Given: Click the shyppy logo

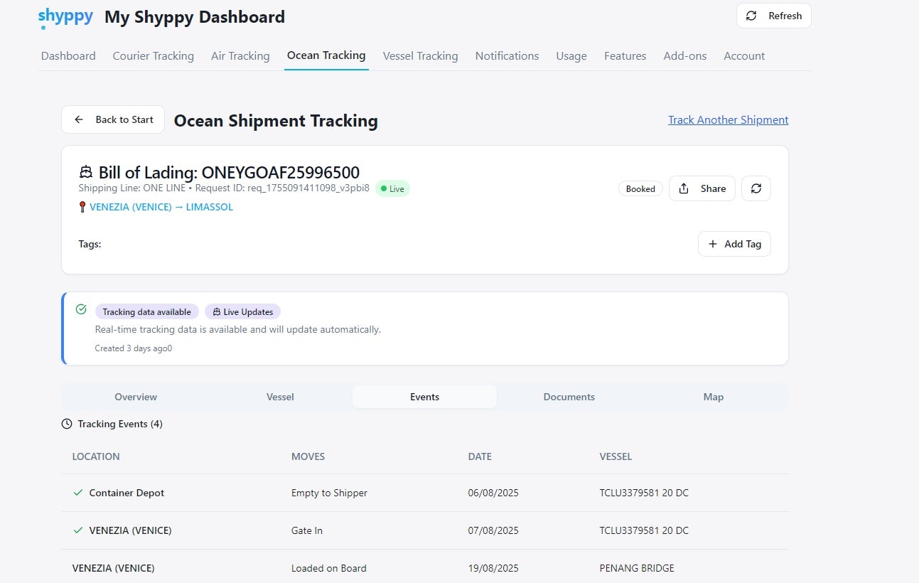Looking at the screenshot, I should click(65, 18).
